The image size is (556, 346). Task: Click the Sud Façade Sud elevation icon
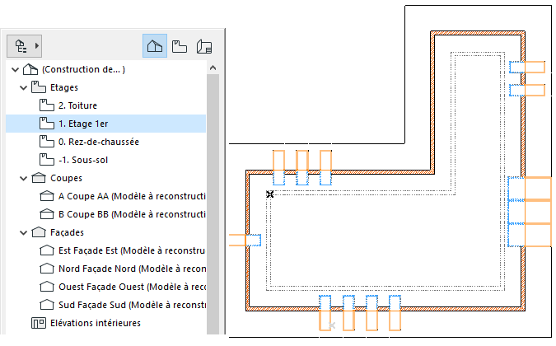[x=47, y=305]
